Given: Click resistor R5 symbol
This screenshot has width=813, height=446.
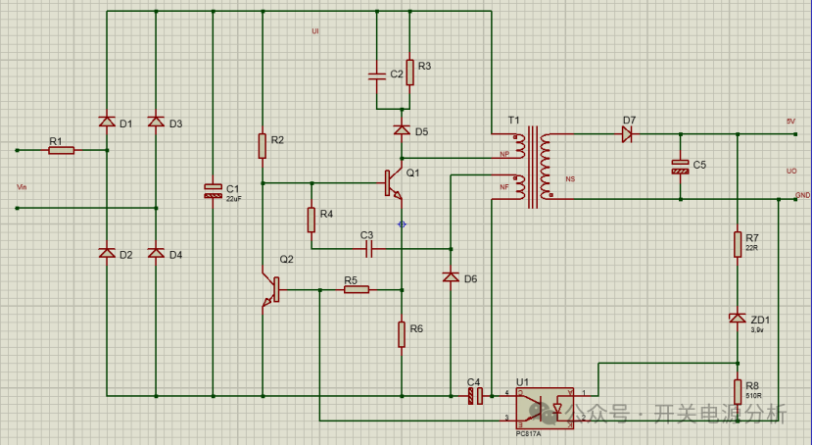Looking at the screenshot, I should click(356, 289).
